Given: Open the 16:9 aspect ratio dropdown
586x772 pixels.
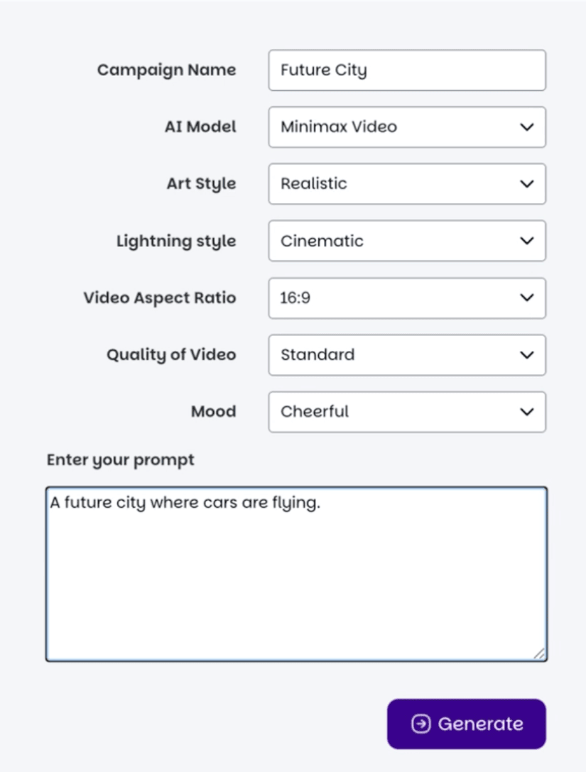Looking at the screenshot, I should (407, 298).
